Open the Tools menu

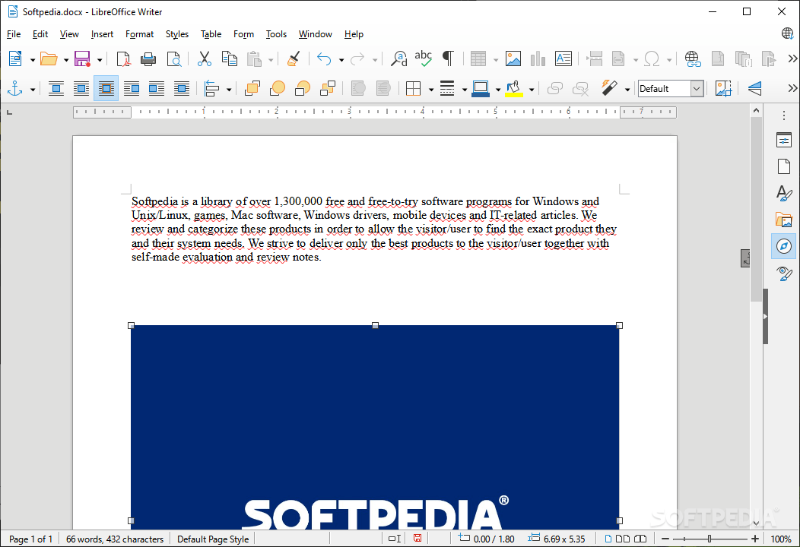click(x=276, y=34)
